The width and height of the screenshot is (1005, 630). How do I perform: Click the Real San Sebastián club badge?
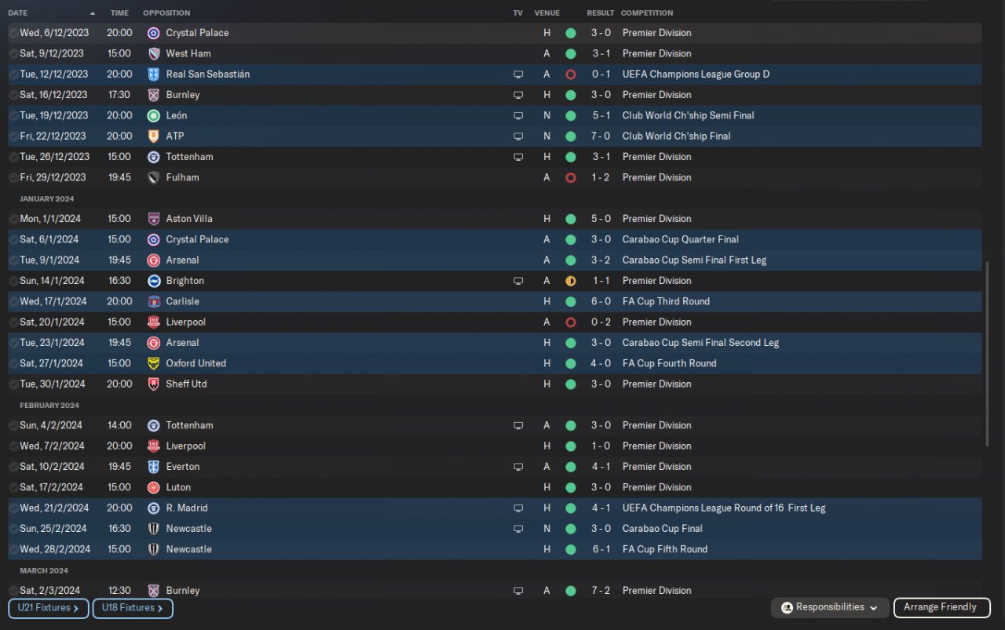[x=153, y=75]
